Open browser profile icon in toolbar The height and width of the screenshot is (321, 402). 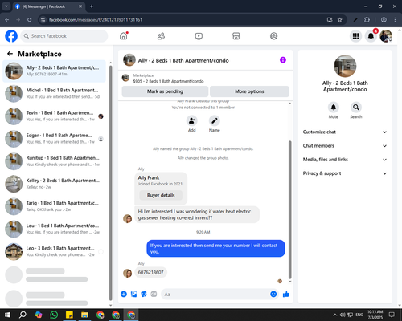point(384,19)
